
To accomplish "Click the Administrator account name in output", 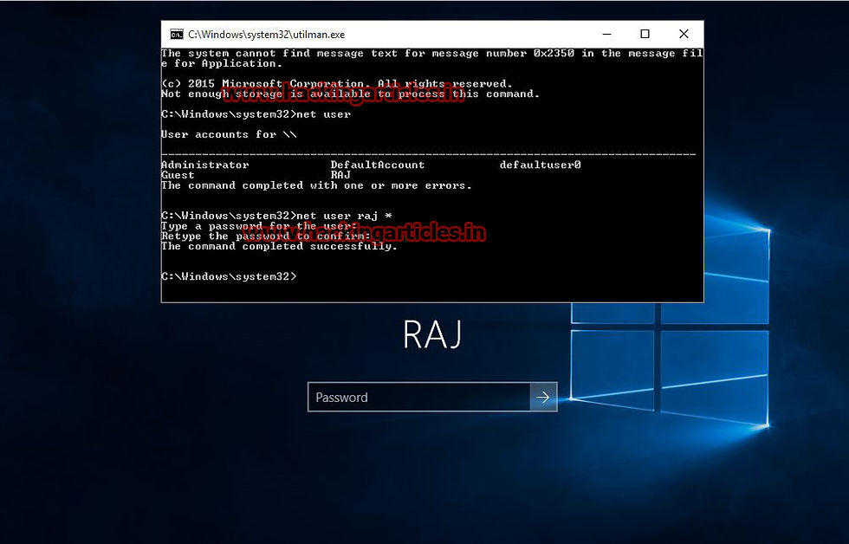I will [x=205, y=165].
